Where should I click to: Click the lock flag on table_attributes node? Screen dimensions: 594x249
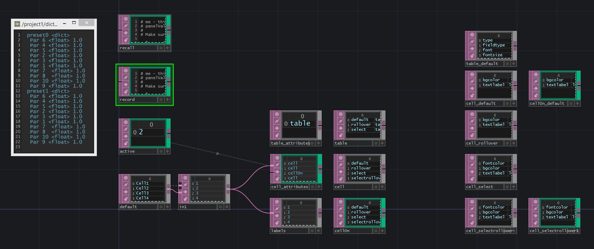[x=277, y=135]
